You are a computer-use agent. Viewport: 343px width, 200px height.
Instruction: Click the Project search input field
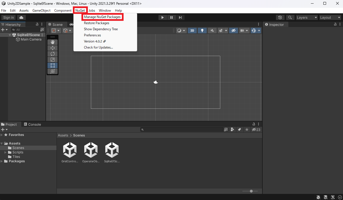(x=182, y=130)
